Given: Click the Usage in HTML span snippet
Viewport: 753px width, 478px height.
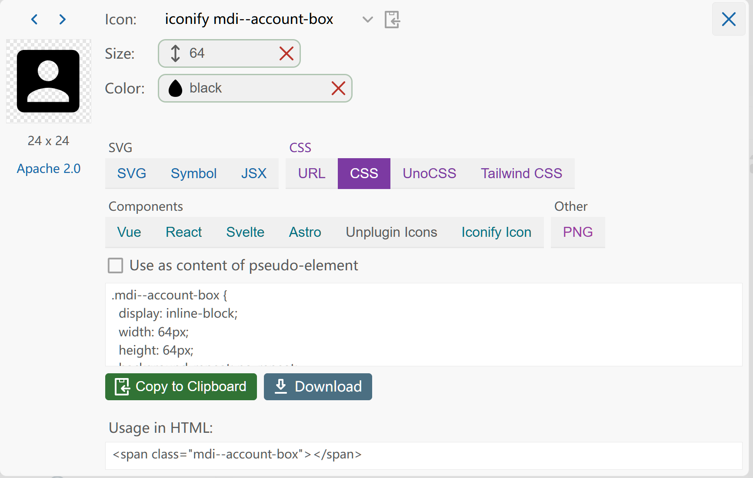Looking at the screenshot, I should (x=423, y=455).
